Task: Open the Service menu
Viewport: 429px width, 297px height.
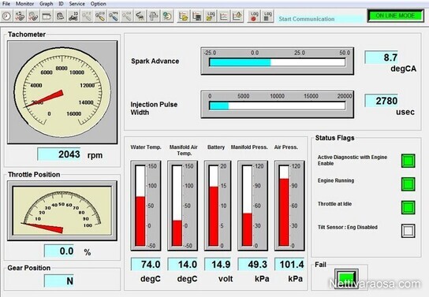Action: 76,4
